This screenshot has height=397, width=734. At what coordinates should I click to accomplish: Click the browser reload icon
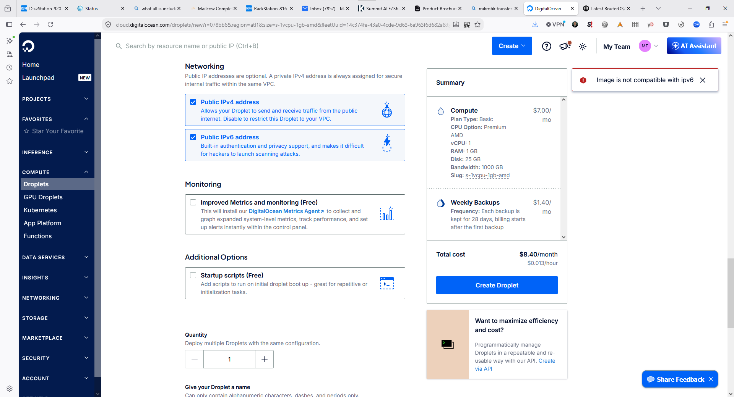50,24
